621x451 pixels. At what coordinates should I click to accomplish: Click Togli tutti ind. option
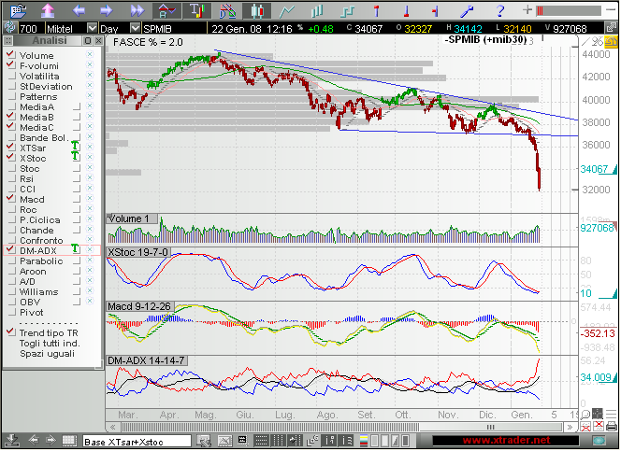pos(51,343)
